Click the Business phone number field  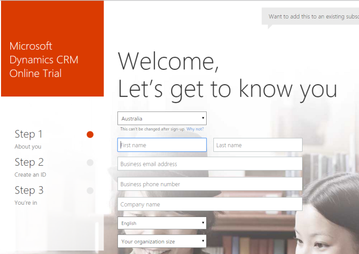click(x=210, y=184)
